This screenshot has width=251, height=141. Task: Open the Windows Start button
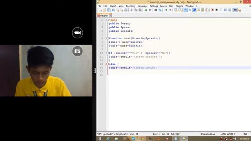point(100,139)
